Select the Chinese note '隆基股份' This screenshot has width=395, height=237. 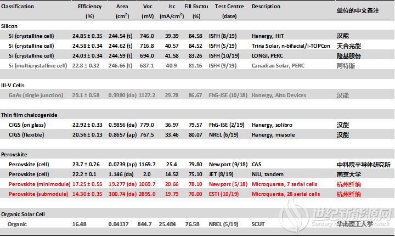coord(349,56)
